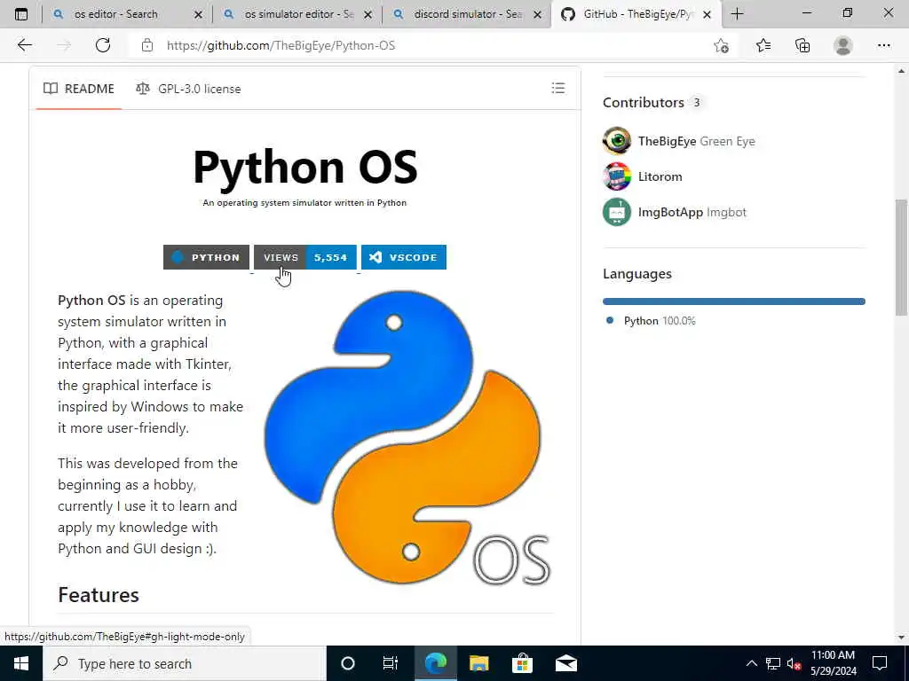
Task: Close the 'discord simulator' tab
Action: tap(538, 15)
